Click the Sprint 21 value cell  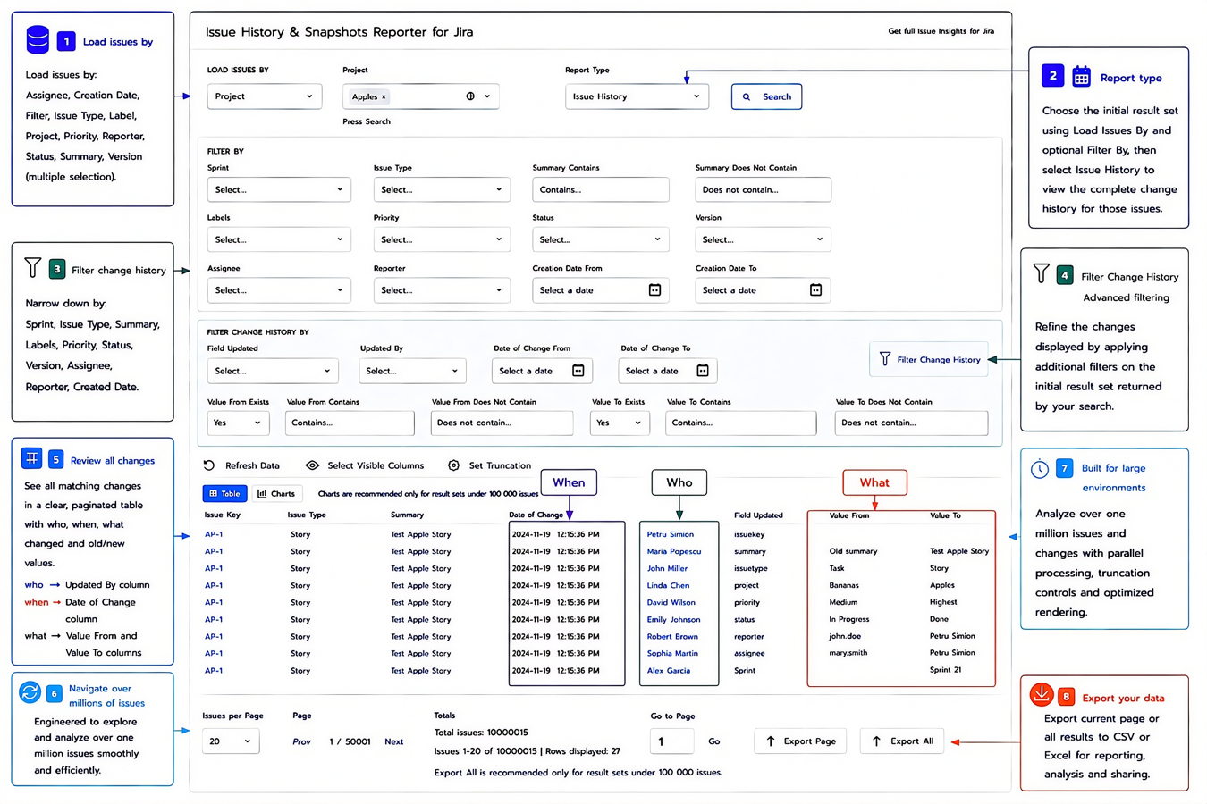(x=945, y=669)
